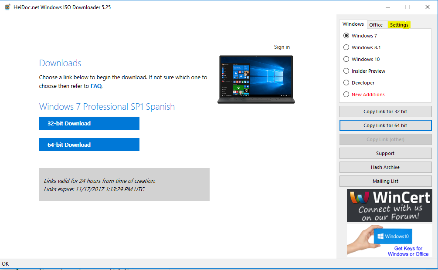Open the Hash Archive button
This screenshot has width=438, height=270.
pos(386,167)
